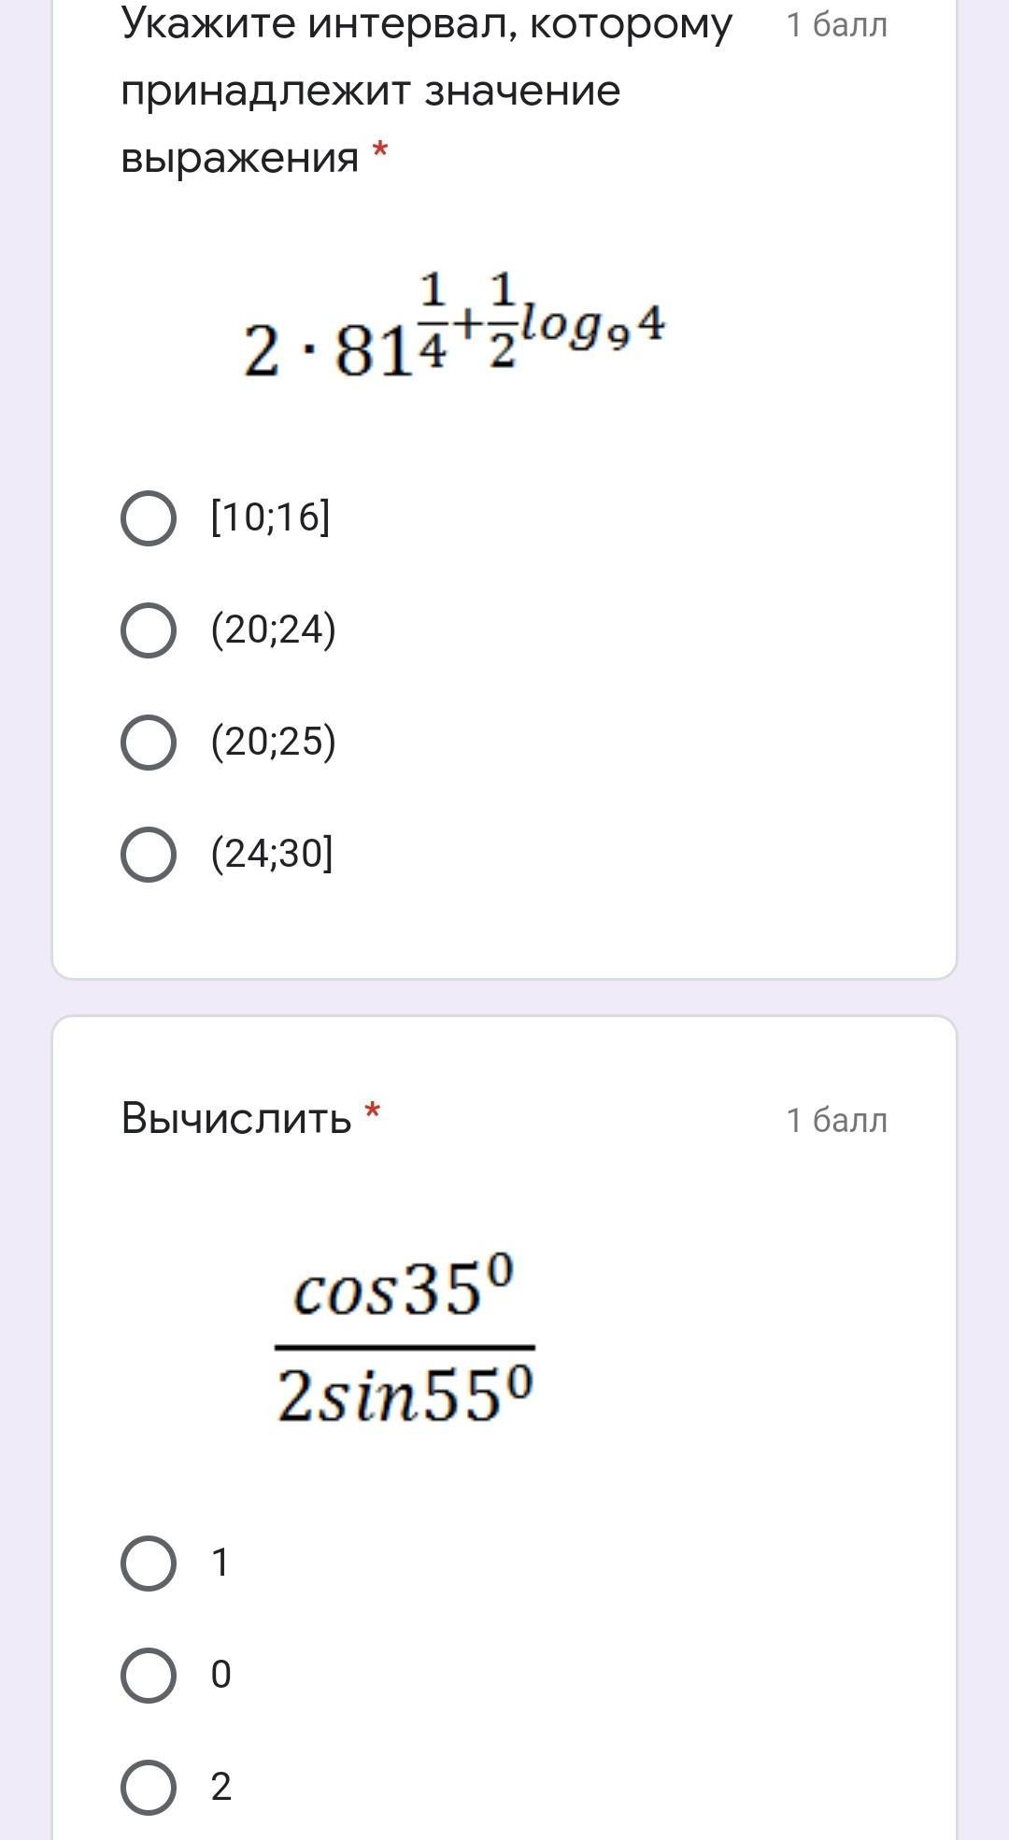The height and width of the screenshot is (1840, 1009).
Task: Mark the radio circle for (20;25)
Action: (x=149, y=743)
